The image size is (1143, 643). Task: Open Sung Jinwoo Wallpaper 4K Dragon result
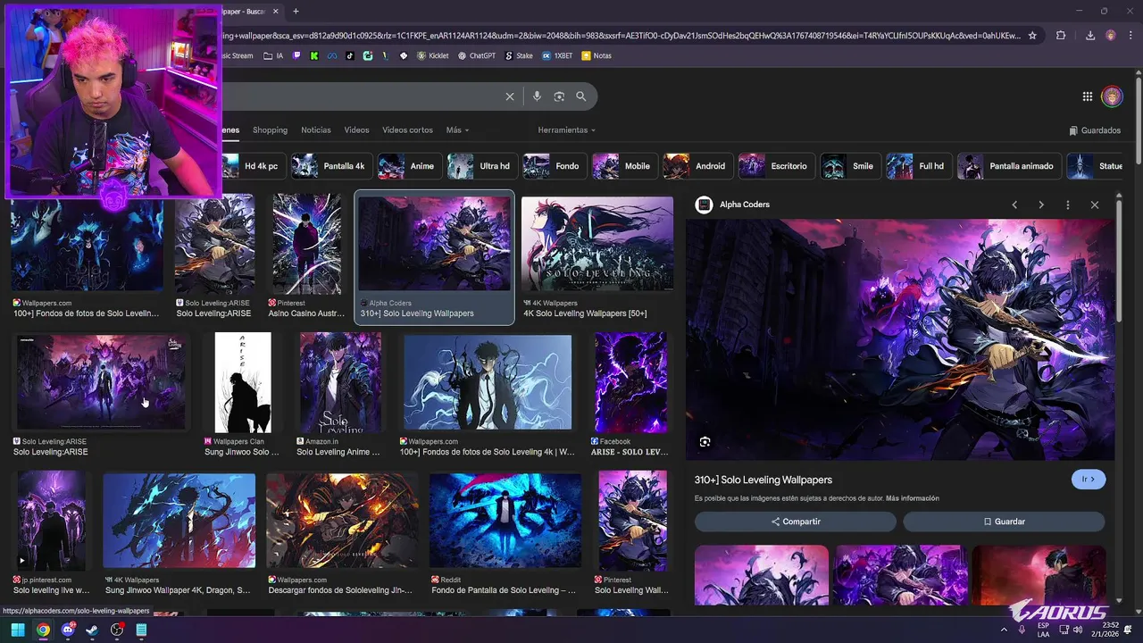(x=179, y=522)
